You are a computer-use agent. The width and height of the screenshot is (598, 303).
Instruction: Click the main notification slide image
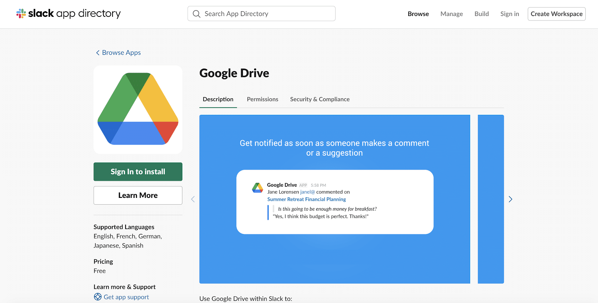(335, 199)
